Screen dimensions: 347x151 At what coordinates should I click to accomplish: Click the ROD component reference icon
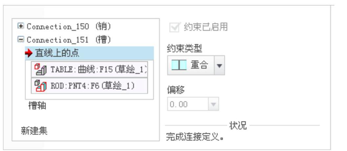[40, 86]
